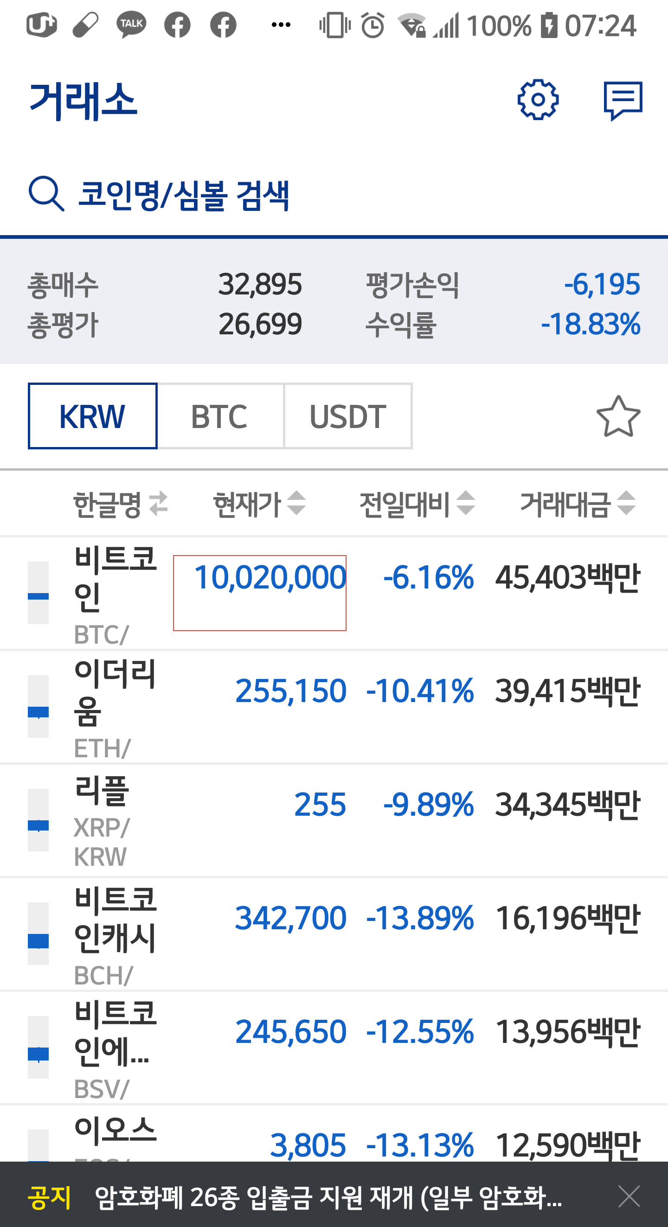This screenshot has width=668, height=1227.
Task: Click the Bitcoin mini candle chart icon
Action: click(x=38, y=593)
